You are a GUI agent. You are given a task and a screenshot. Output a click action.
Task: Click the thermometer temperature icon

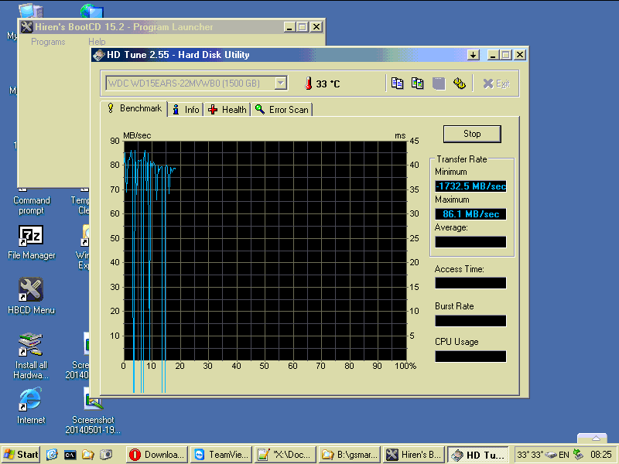tap(308, 84)
